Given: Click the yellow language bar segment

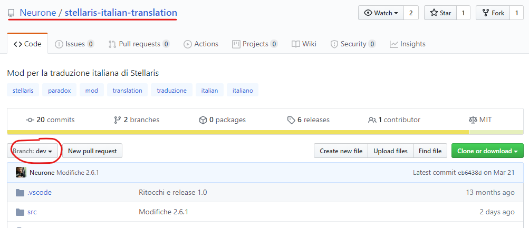Looking at the screenshot, I should coord(238,132).
